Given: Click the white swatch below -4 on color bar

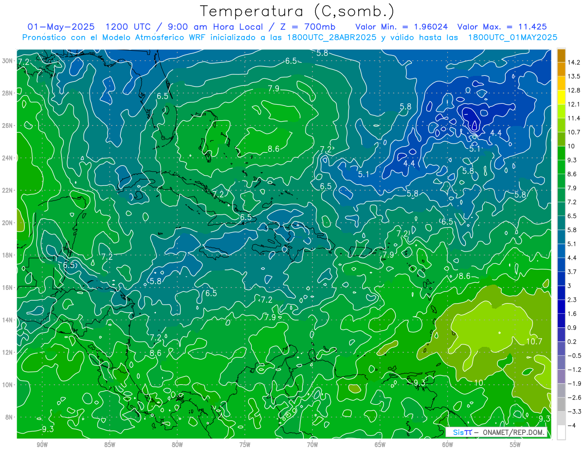Looking at the screenshot, I should [x=561, y=433].
